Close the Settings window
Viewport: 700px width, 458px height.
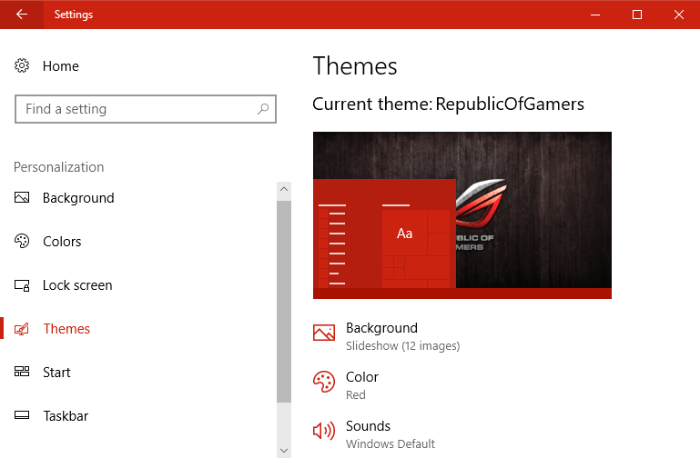click(x=679, y=15)
